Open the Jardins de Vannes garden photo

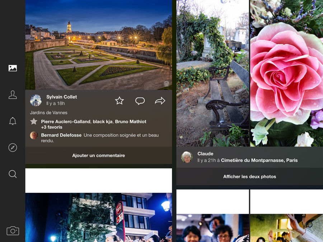(x=99, y=45)
